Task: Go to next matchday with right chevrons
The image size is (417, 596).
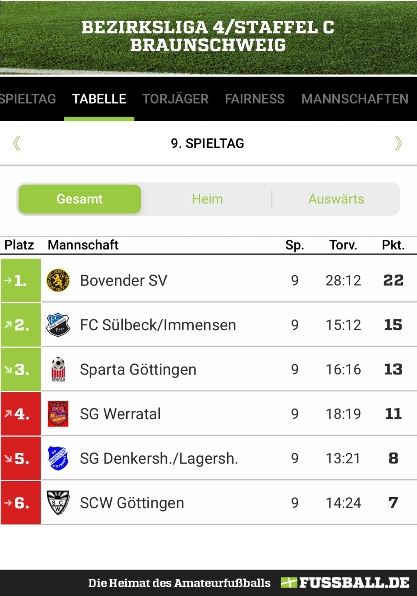Action: click(x=398, y=143)
